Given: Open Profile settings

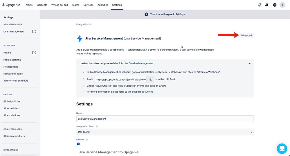Looking at the screenshot, I should tap(12, 60).
